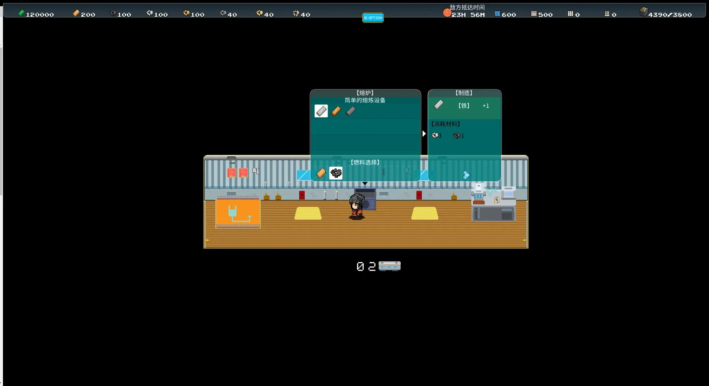Click the white arrow between furnace panels

point(424,133)
